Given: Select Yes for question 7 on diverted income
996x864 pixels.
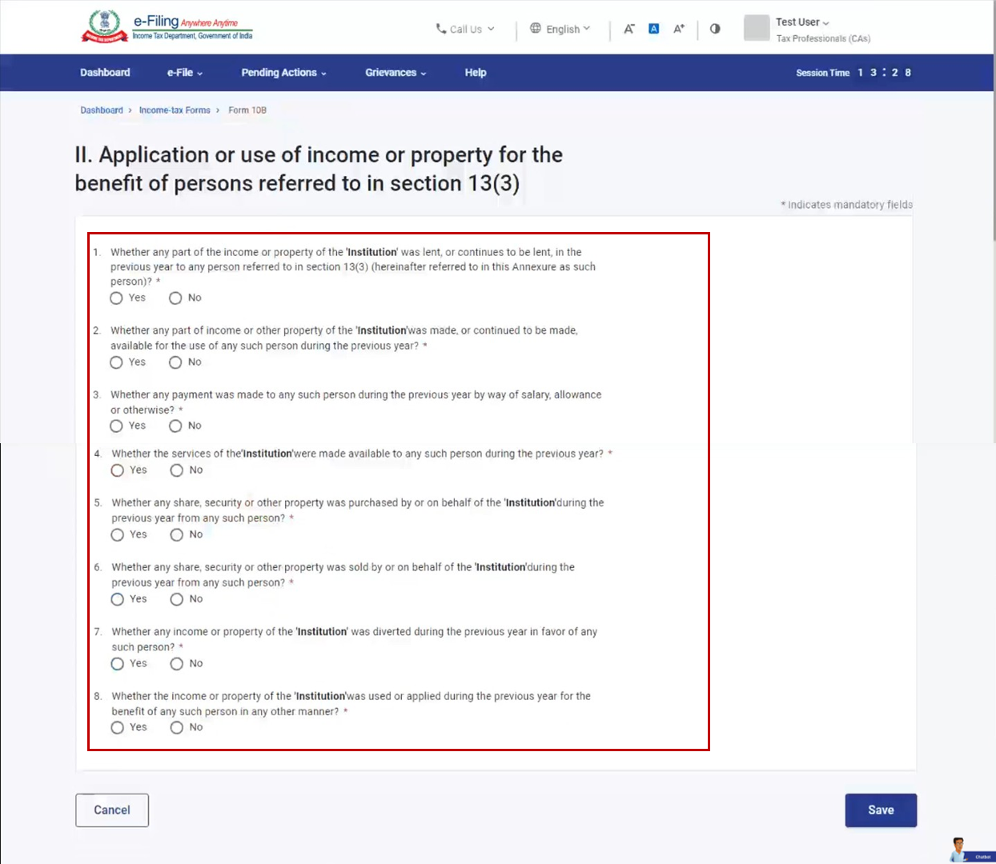Looking at the screenshot, I should click(x=118, y=664).
